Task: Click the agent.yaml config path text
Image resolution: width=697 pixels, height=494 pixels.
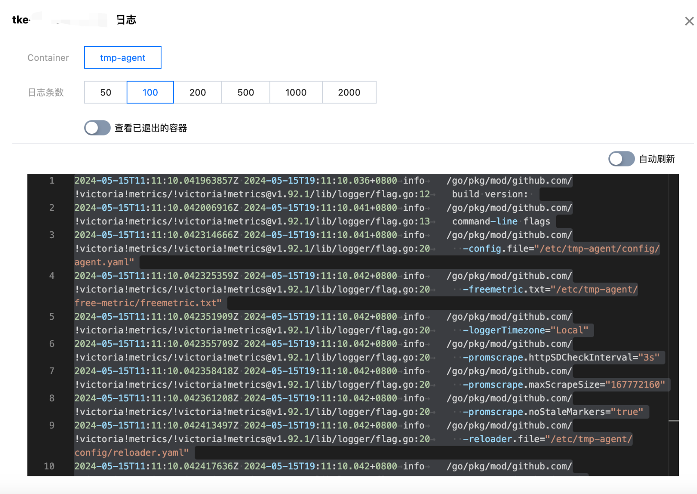Action: (104, 262)
